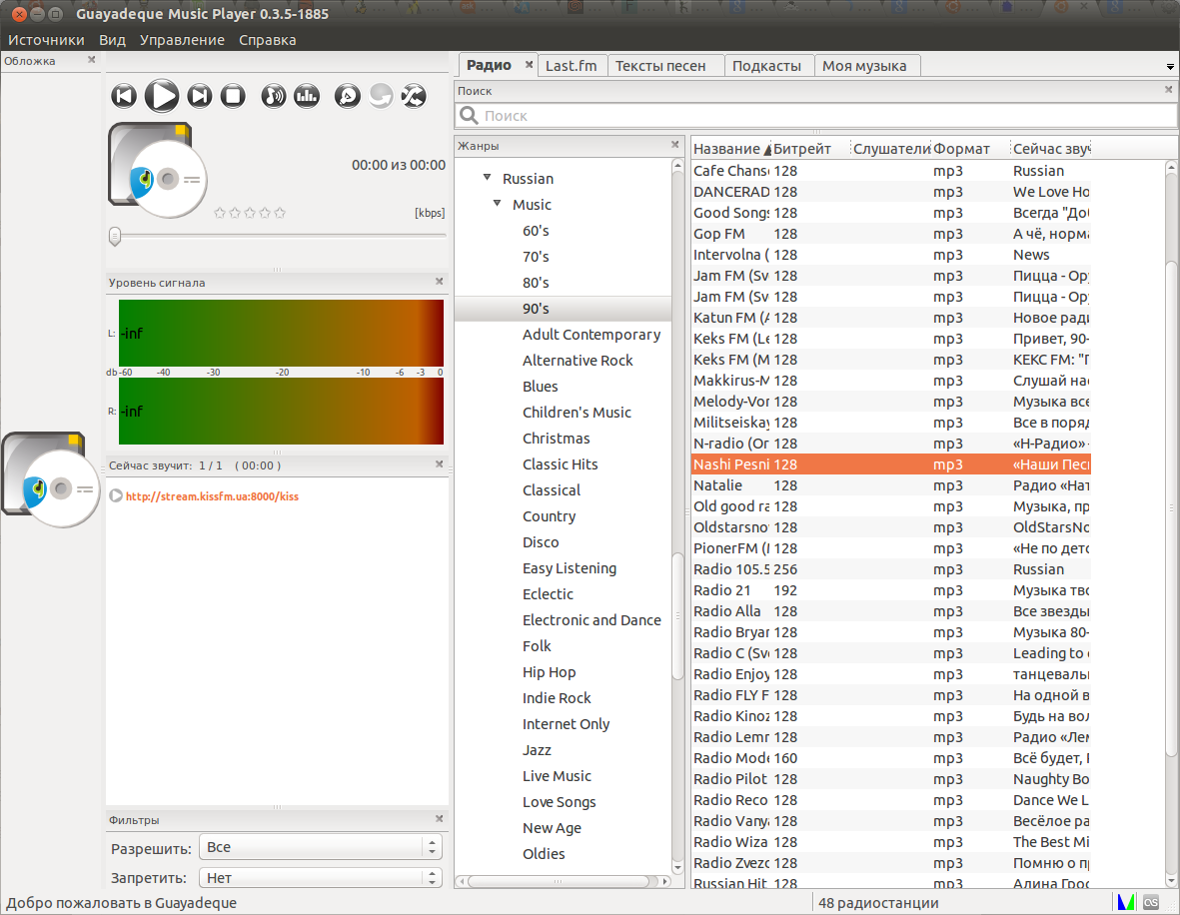Viewport: 1180px width, 915px height.
Task: Sort stations by Название column
Action: [x=731, y=148]
